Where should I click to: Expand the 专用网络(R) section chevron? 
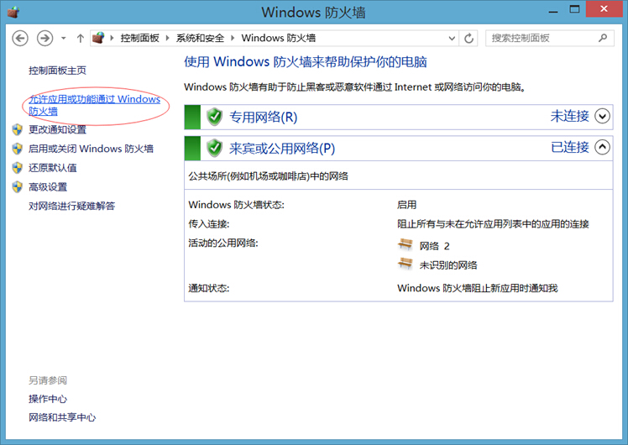[x=602, y=117]
